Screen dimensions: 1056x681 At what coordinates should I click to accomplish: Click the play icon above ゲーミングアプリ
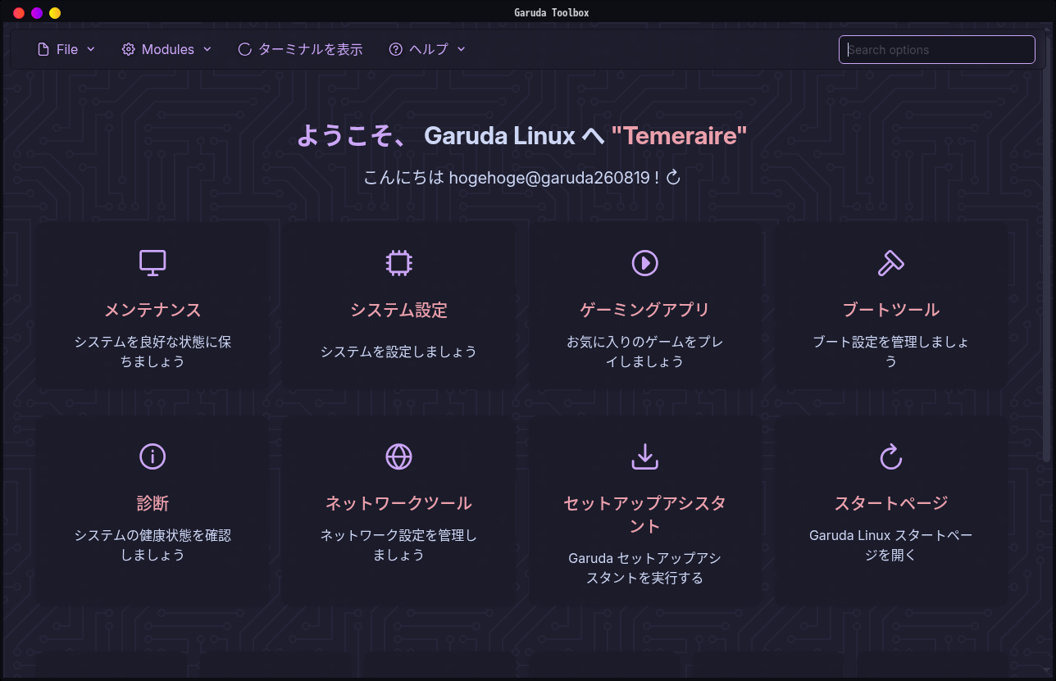[x=644, y=262]
